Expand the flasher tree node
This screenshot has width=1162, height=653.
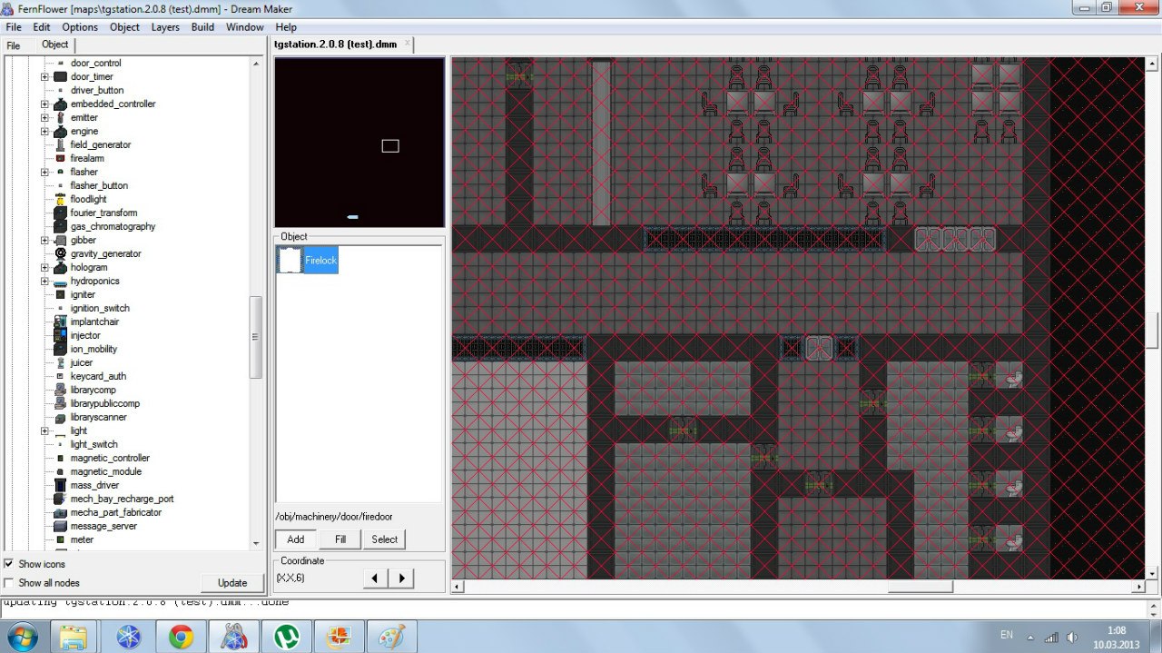click(x=44, y=173)
